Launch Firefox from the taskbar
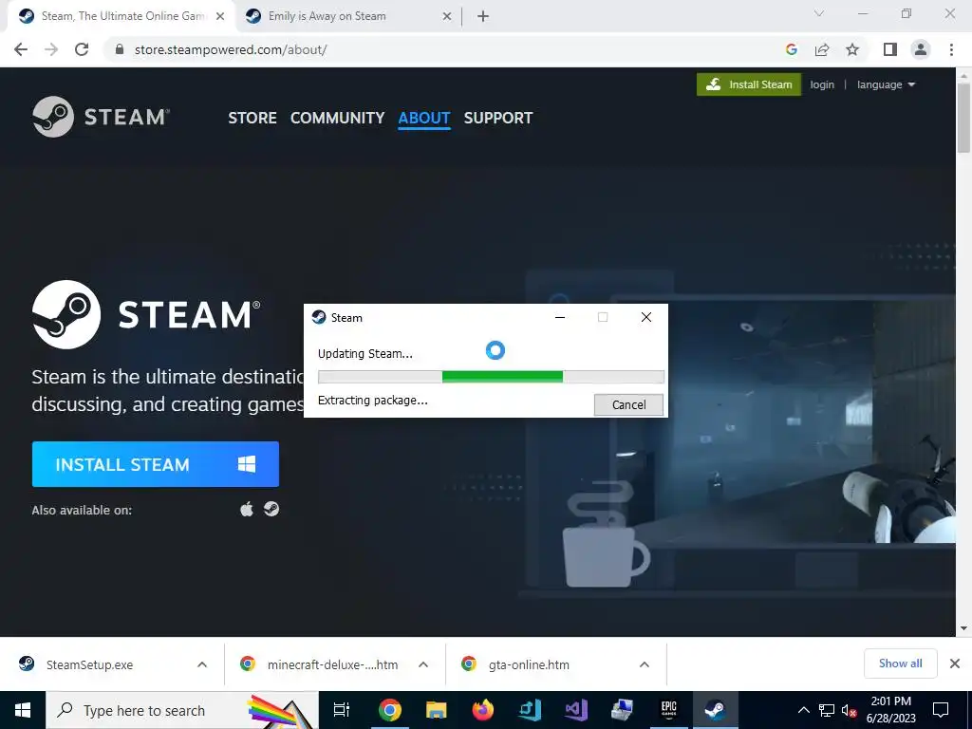The width and height of the screenshot is (972, 729). click(482, 710)
